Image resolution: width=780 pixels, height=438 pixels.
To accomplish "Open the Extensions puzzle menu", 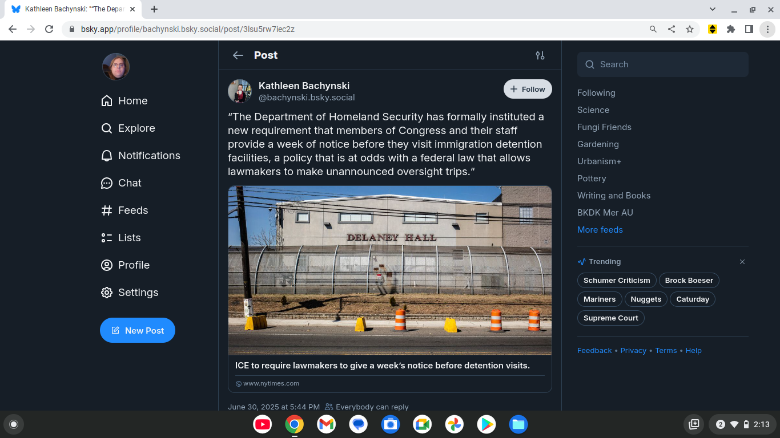I will 731,29.
